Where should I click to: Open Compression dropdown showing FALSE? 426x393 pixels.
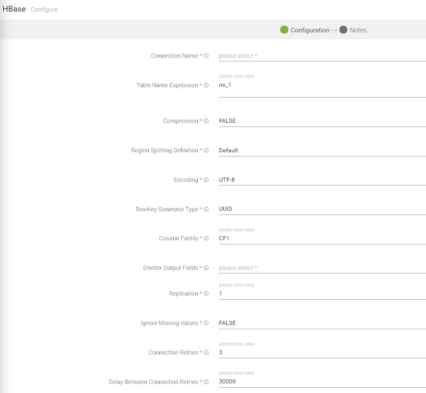click(x=322, y=121)
